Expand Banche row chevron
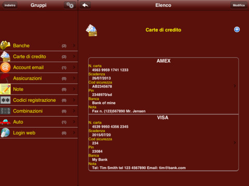The height and width of the screenshot is (186, 249). [74, 45]
